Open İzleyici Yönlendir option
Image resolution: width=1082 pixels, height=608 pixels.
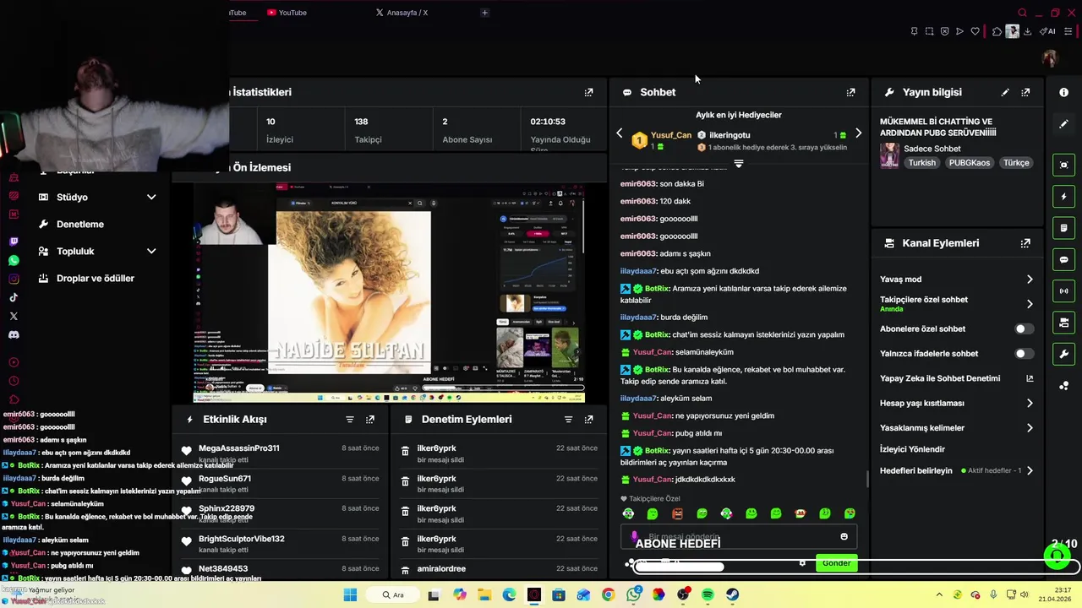coord(912,449)
